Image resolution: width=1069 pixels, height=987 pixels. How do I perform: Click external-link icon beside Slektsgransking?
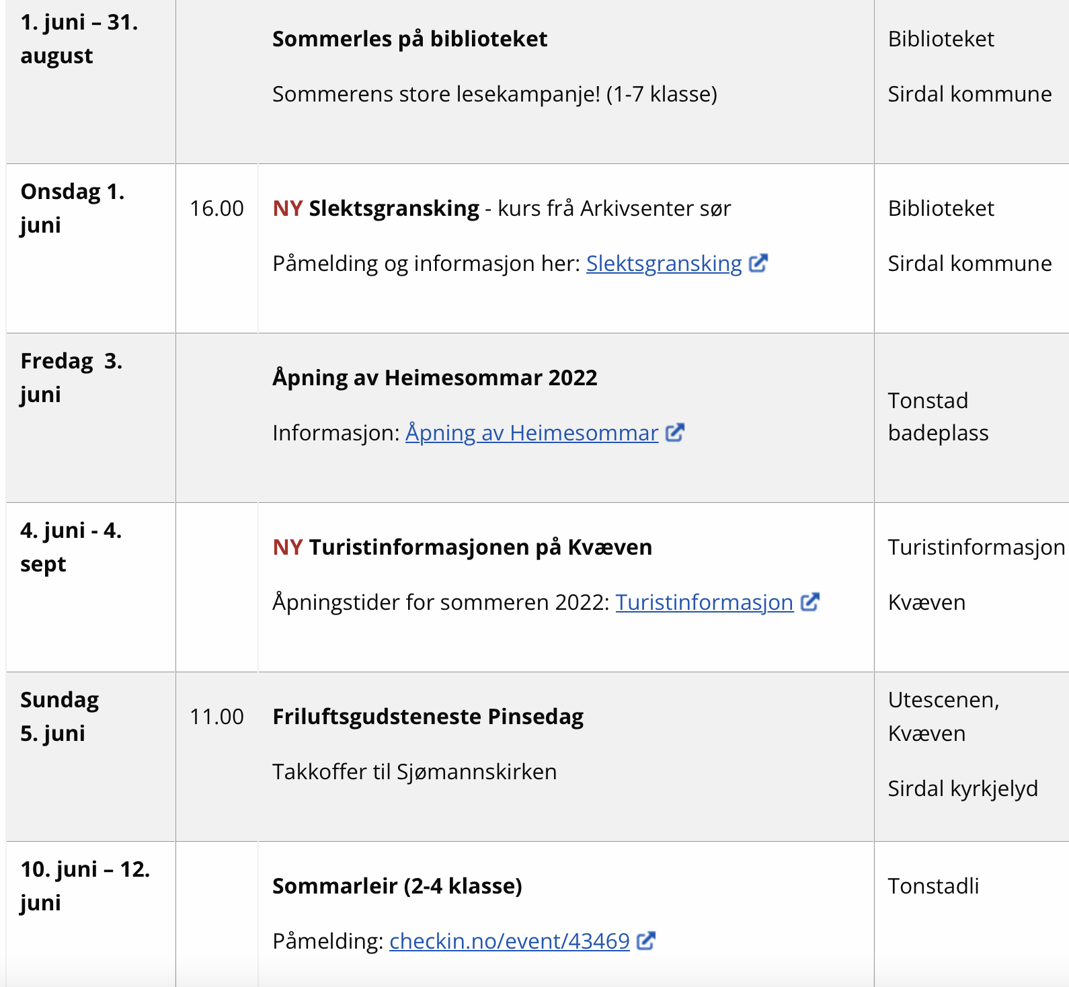tap(758, 263)
